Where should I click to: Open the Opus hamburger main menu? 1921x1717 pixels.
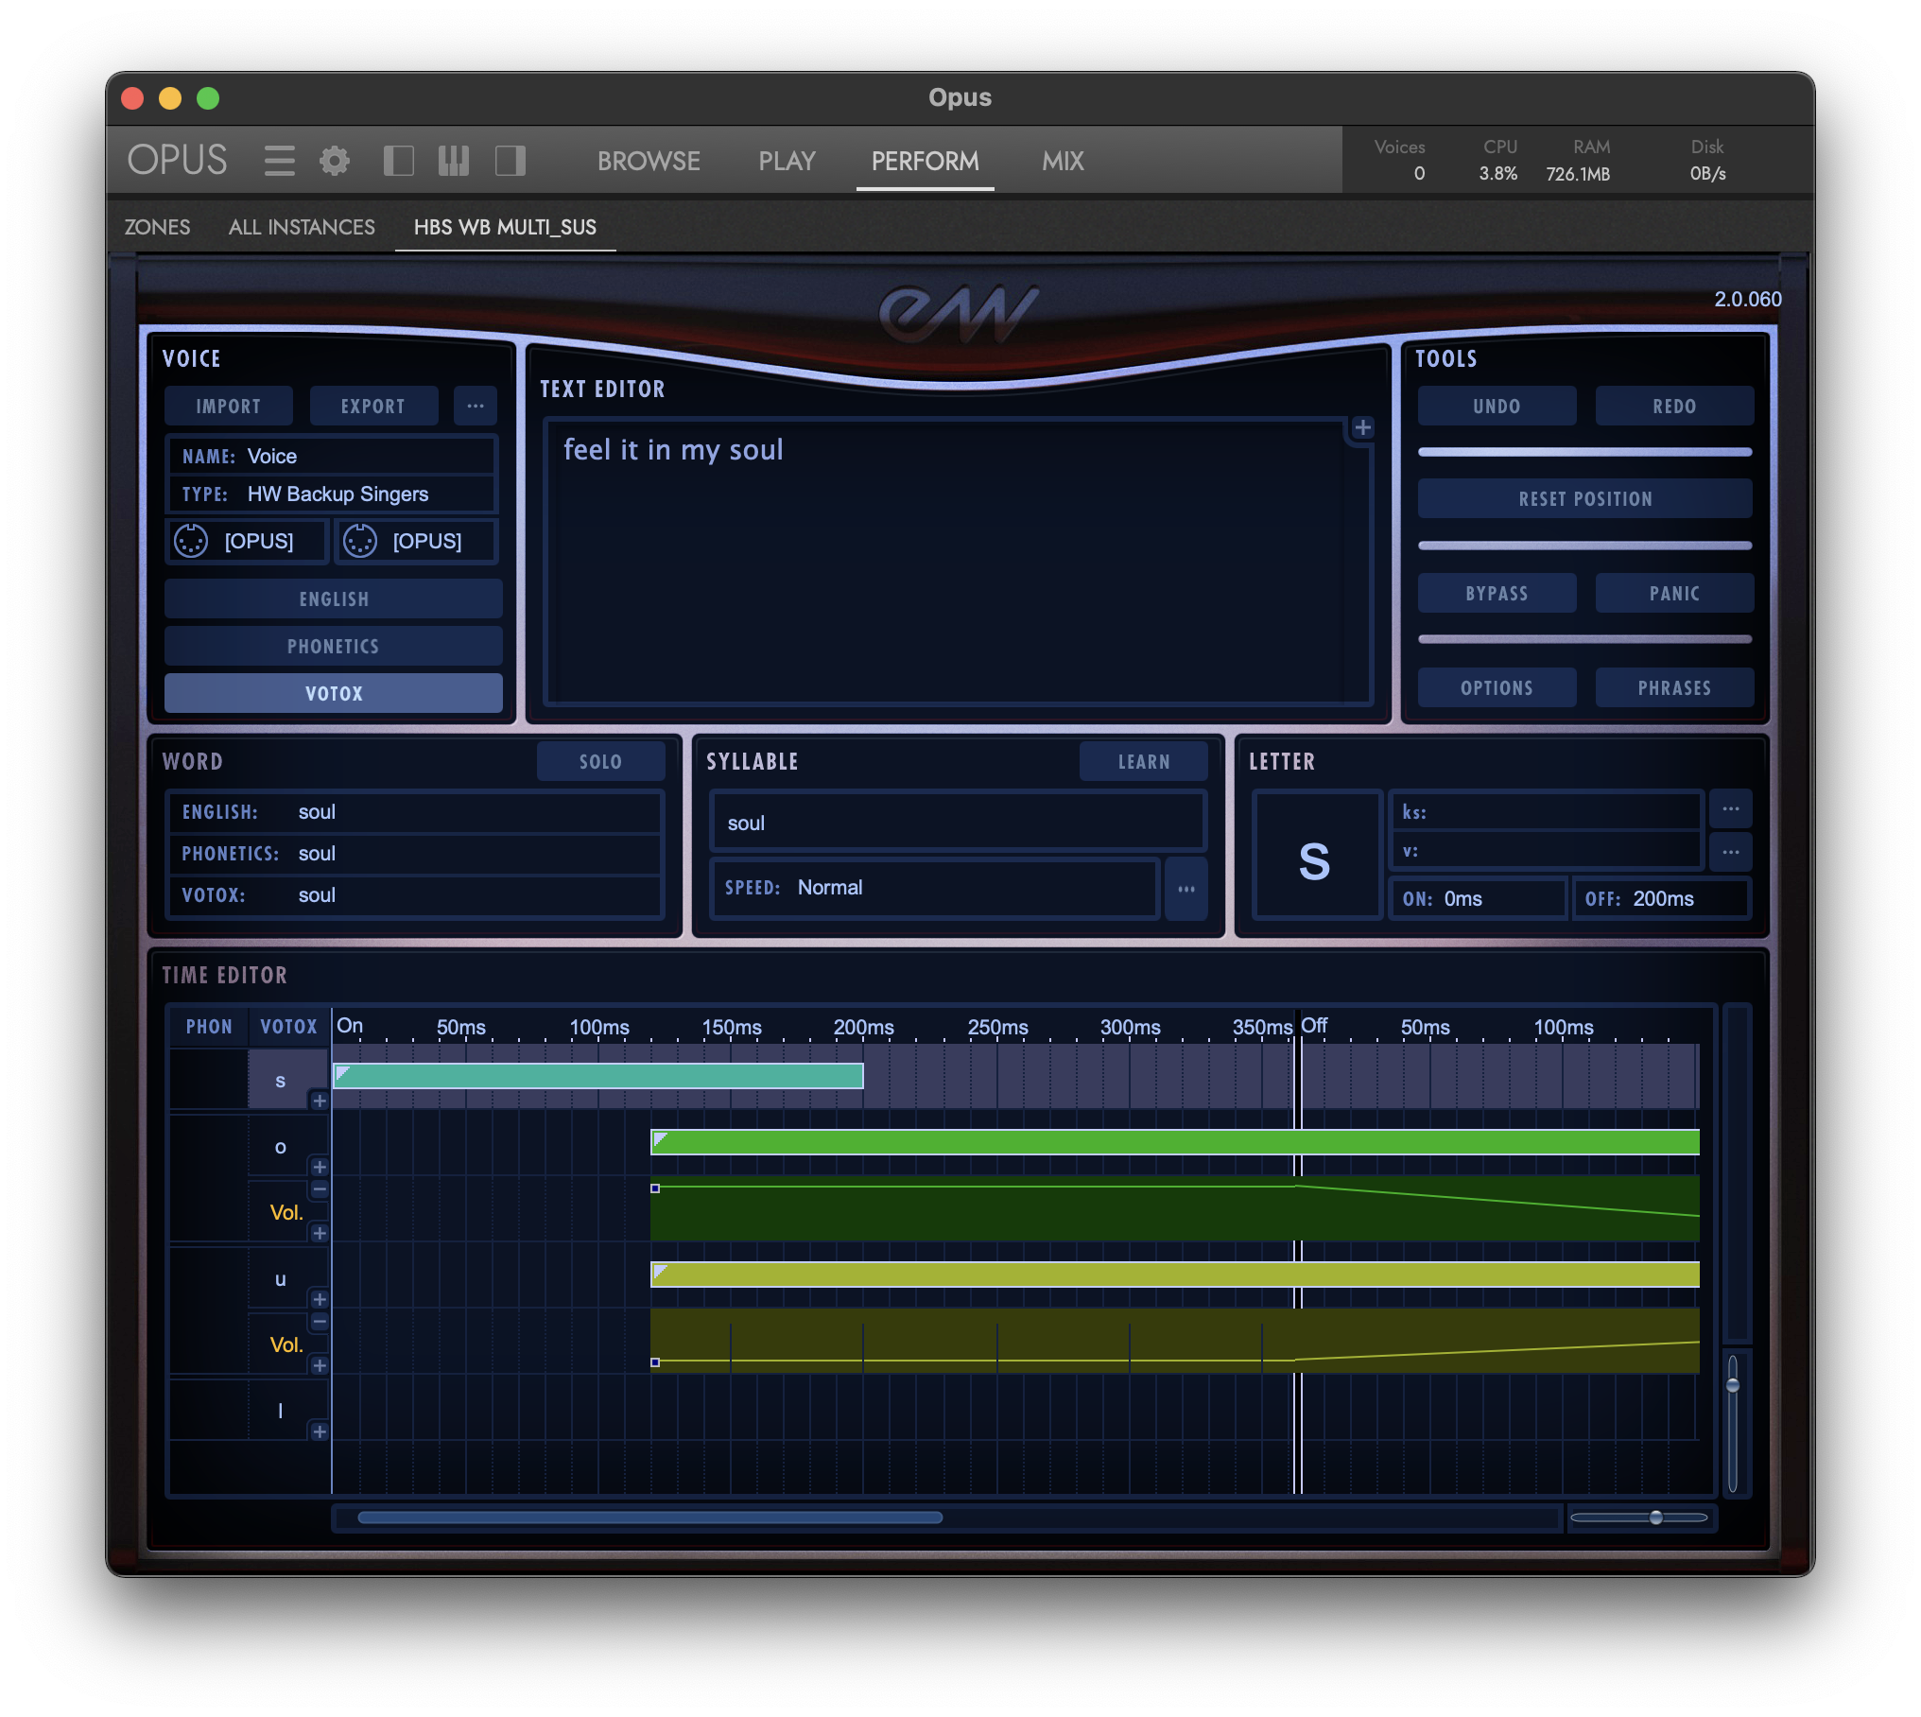tap(279, 161)
